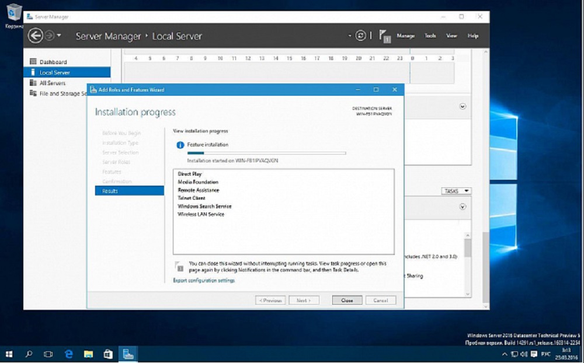Select the Server Roles wizard step
Image resolution: width=584 pixels, height=363 pixels.
pos(116,162)
